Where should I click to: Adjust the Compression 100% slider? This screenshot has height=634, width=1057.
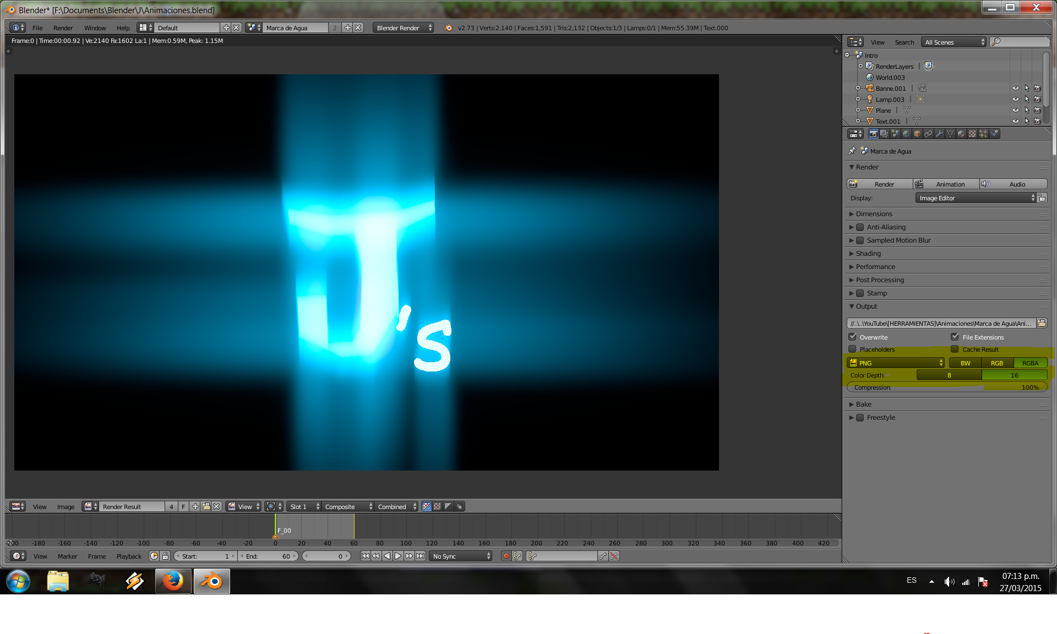[947, 387]
